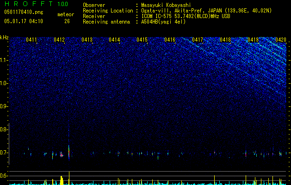Click the 0414 time marker
Image resolution: width=291 pixels, height=185 pixels.
tap(114, 40)
